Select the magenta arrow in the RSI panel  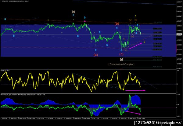(x=135, y=90)
